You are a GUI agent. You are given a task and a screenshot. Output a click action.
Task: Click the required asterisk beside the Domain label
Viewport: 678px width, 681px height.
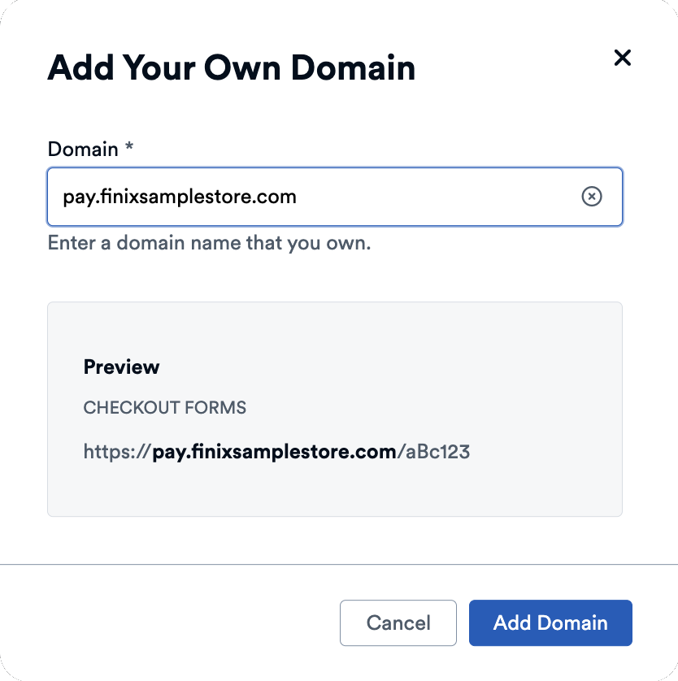point(128,148)
